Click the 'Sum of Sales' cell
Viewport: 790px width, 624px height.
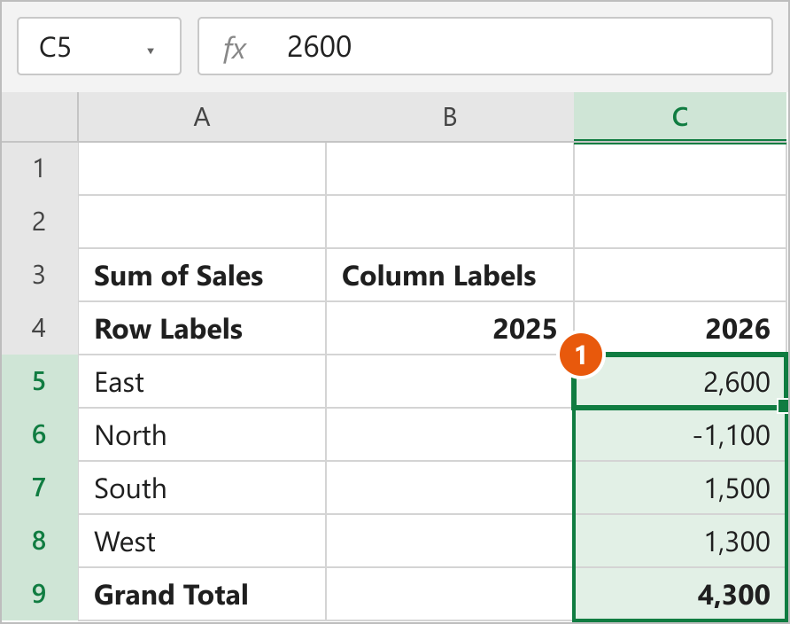coord(202,275)
